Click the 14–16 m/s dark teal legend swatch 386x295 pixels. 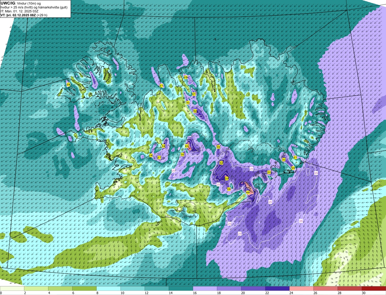click(181, 288)
